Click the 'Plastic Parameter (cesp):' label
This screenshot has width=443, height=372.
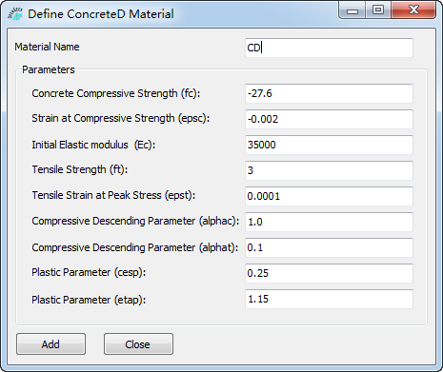tap(89, 272)
